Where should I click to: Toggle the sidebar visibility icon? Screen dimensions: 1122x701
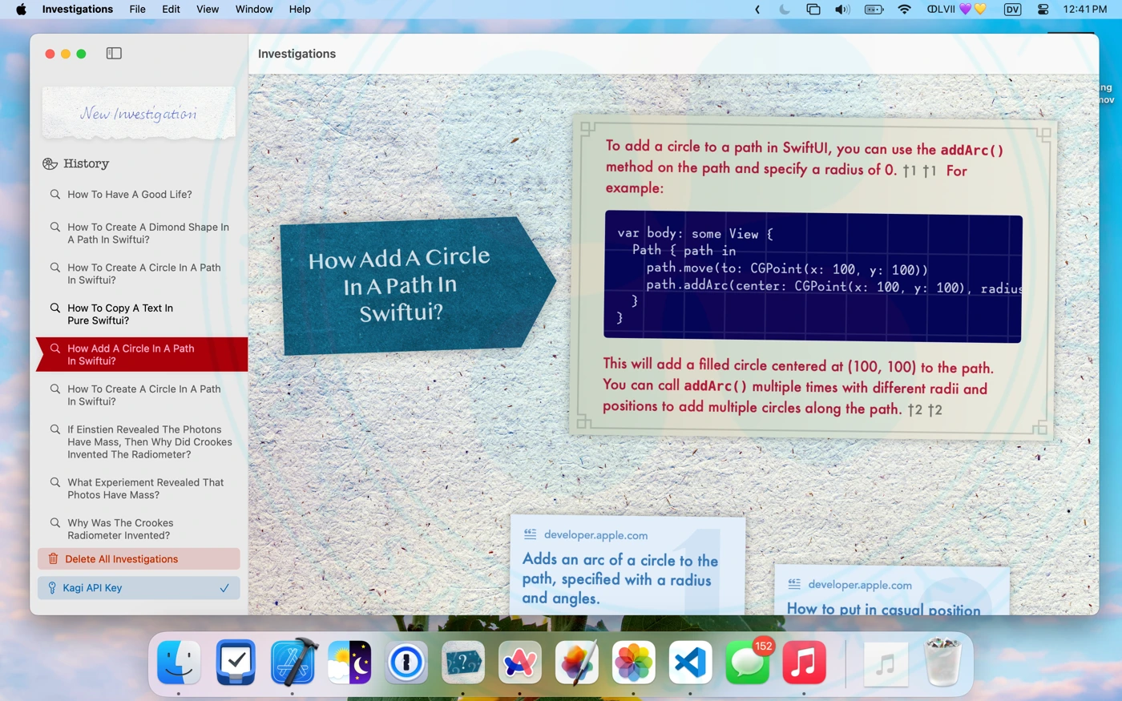pos(114,54)
